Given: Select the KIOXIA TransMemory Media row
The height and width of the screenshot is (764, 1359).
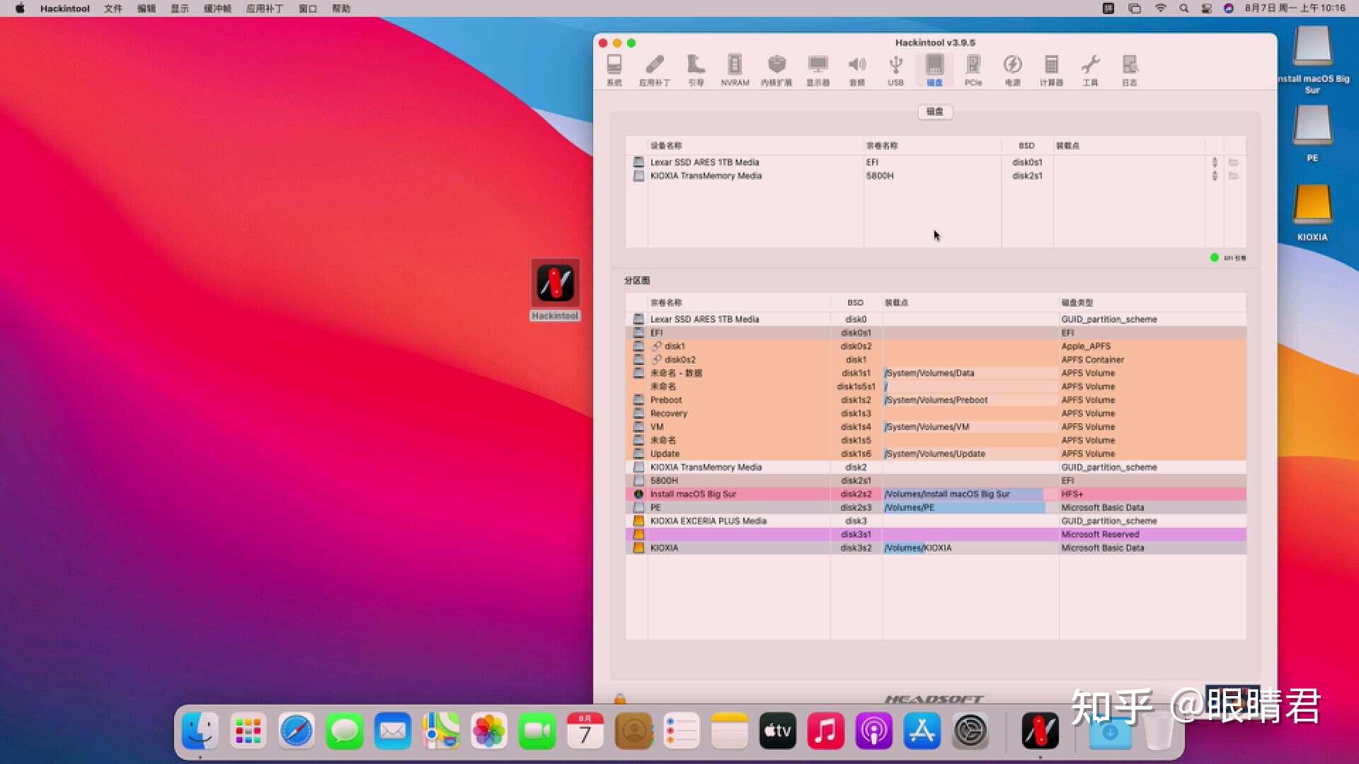Looking at the screenshot, I should (x=705, y=175).
